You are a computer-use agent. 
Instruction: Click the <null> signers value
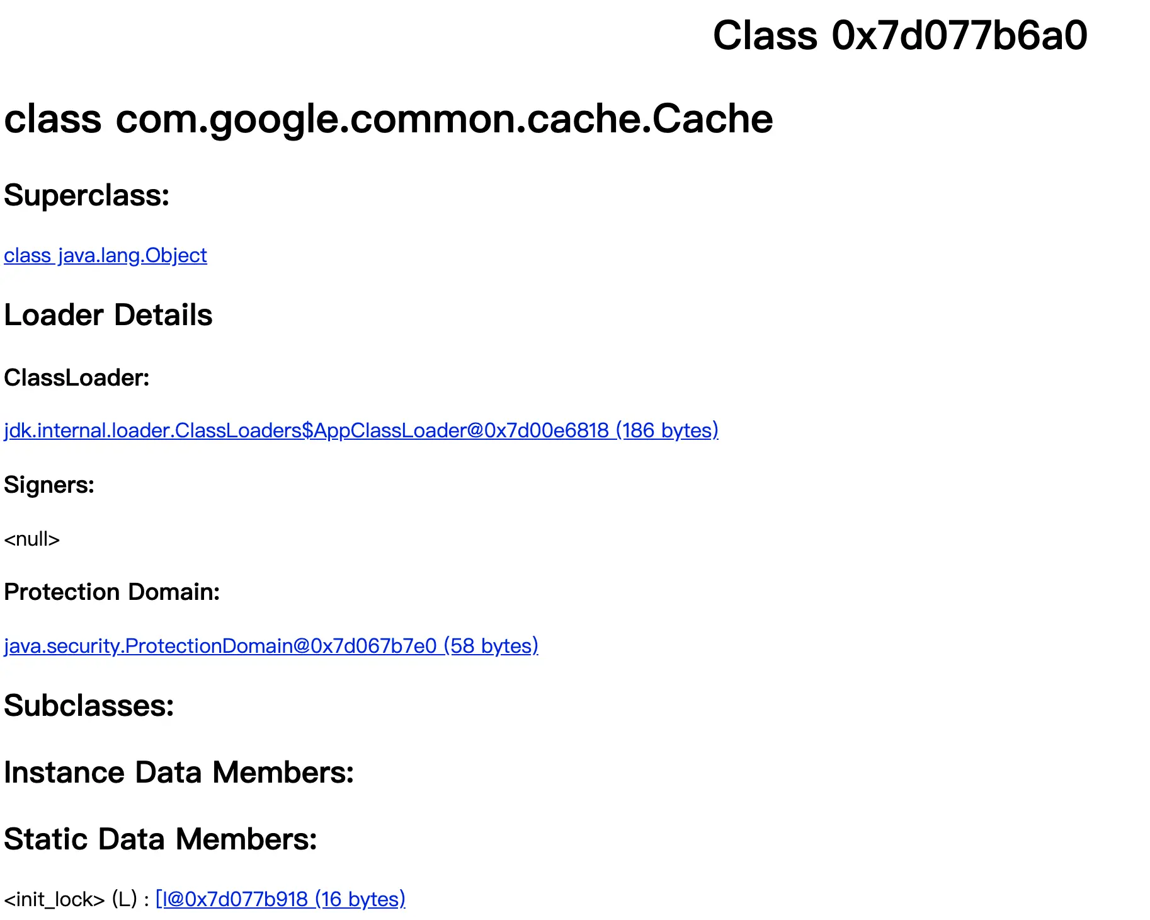pyautogui.click(x=31, y=539)
